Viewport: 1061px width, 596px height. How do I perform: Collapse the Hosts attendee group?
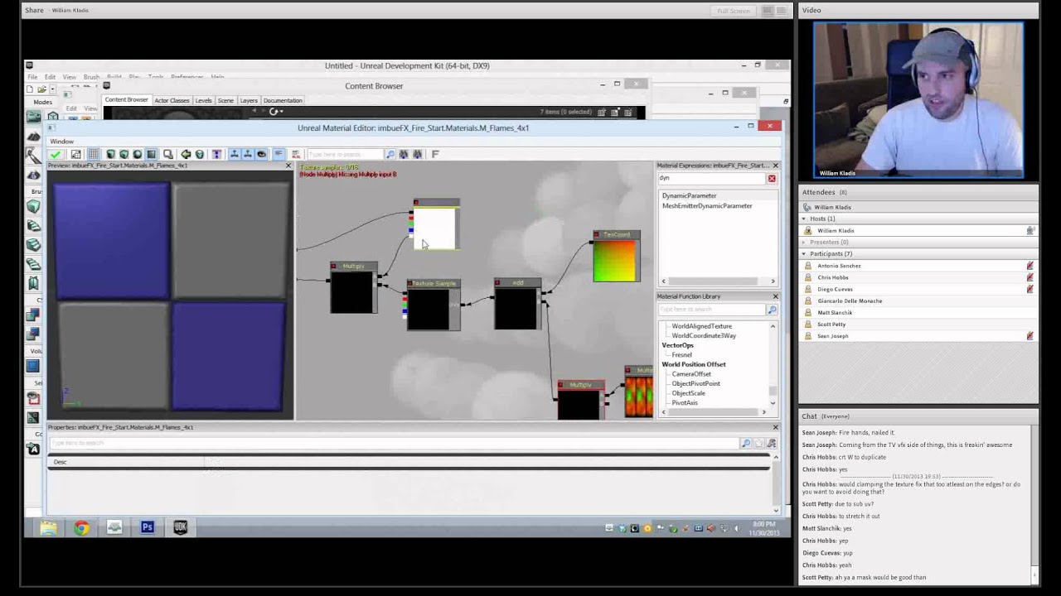pos(804,219)
